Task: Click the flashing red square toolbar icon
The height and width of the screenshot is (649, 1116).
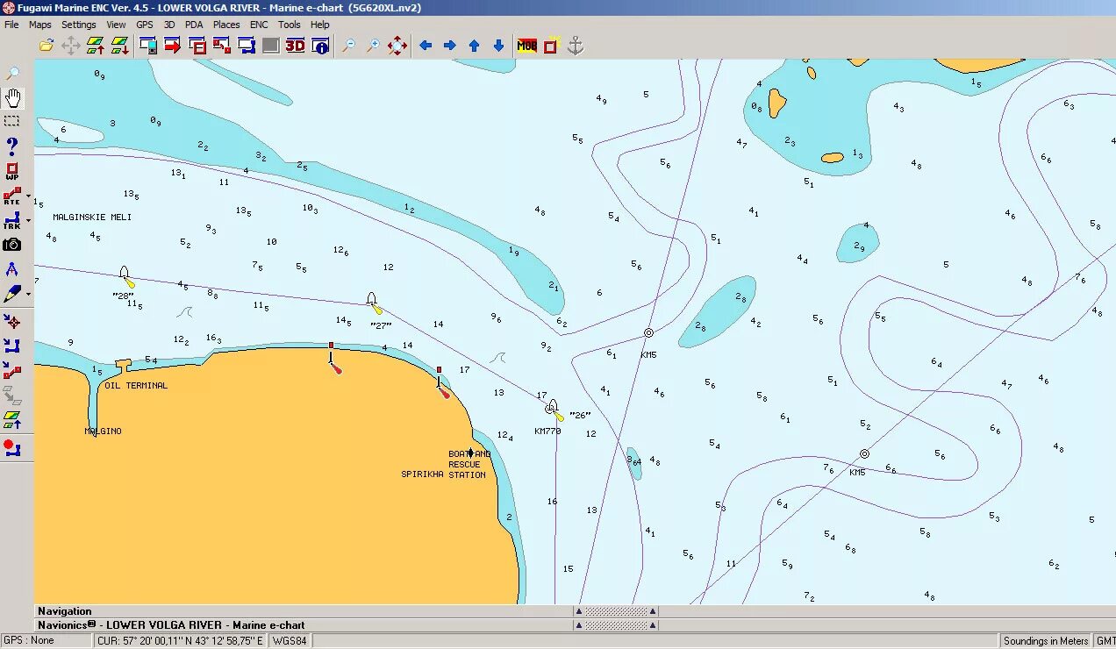Action: click(551, 46)
